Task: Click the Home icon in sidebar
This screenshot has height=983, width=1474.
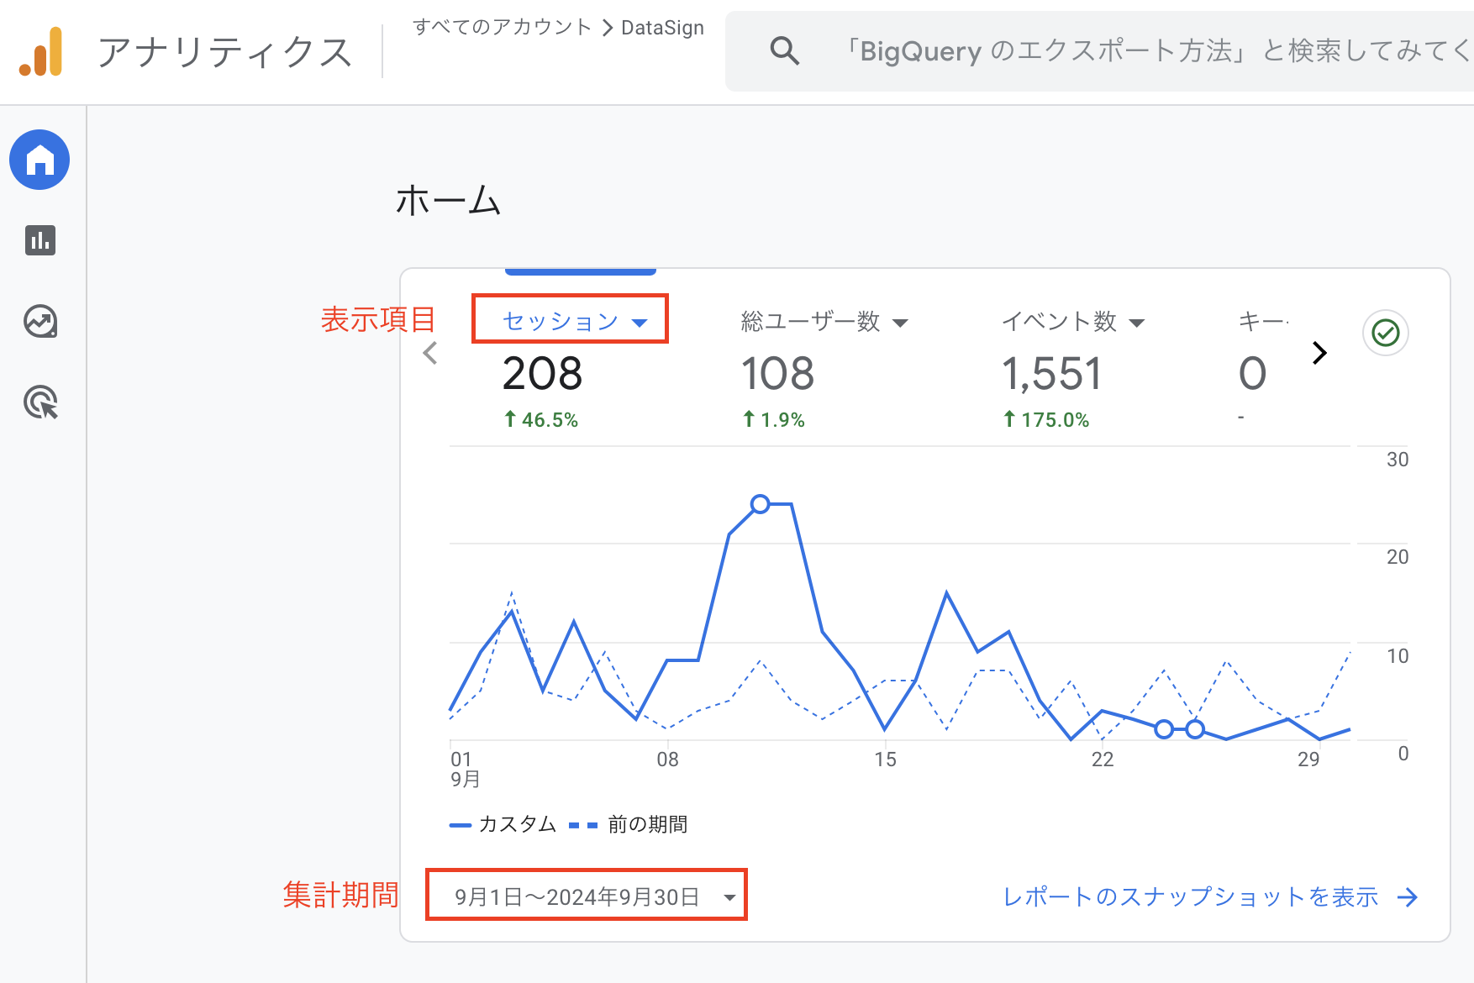Action: tap(39, 160)
